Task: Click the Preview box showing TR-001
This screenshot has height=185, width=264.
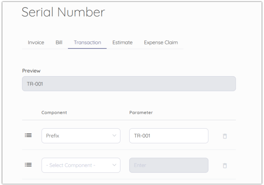Action: pos(129,84)
